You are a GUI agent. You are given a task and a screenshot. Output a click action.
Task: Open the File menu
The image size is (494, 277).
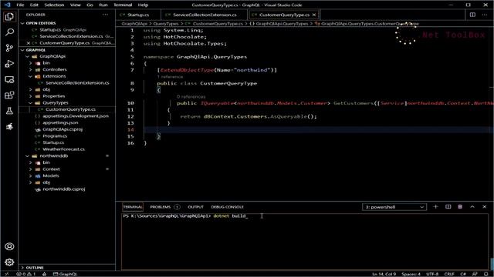(x=20, y=5)
